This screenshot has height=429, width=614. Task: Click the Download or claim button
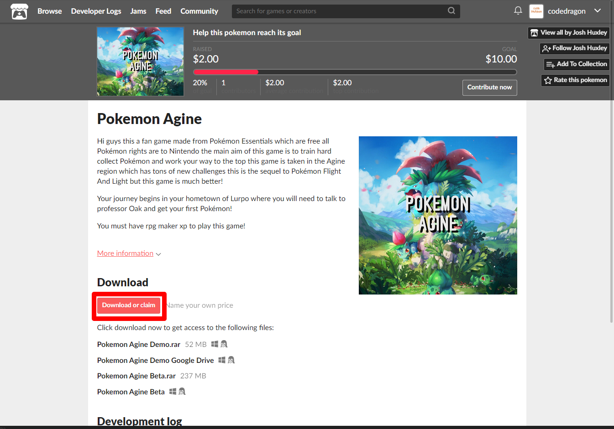point(129,305)
